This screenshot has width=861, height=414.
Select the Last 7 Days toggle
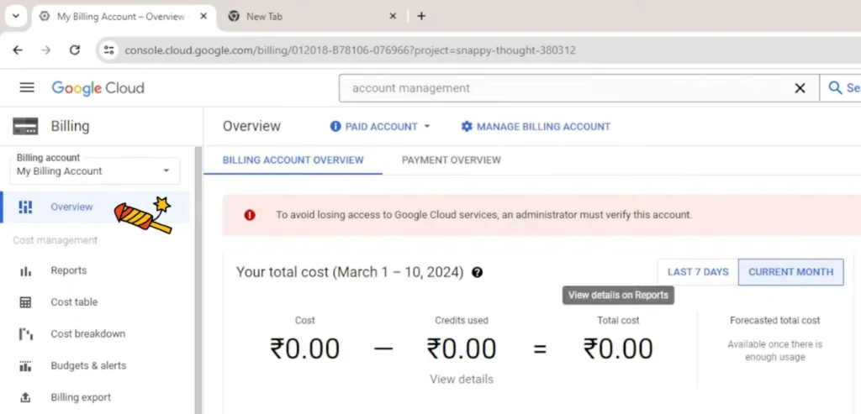click(x=697, y=272)
